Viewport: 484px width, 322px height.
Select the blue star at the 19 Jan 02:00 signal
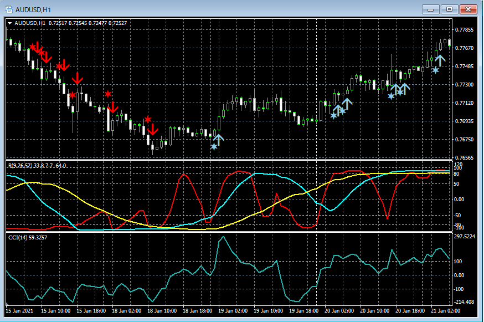pyautogui.click(x=214, y=147)
